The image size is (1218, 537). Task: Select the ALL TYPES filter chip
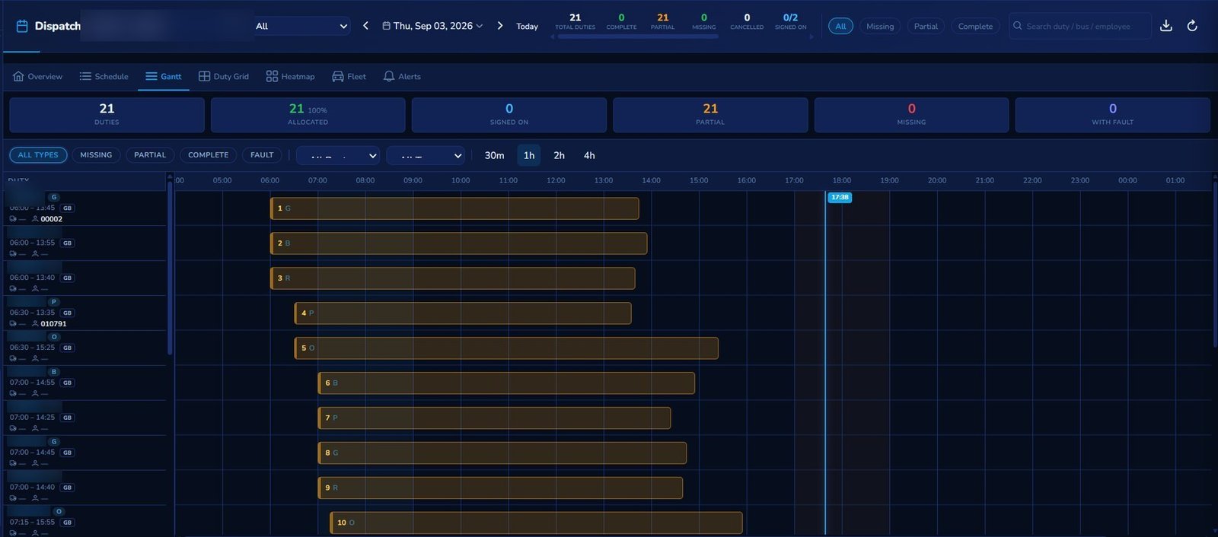click(x=38, y=155)
